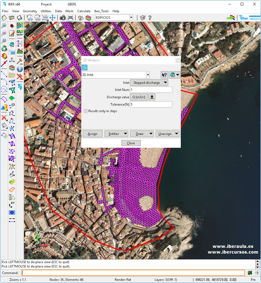
Task: Select the Create NURBS curve tool
Action: tap(4, 89)
